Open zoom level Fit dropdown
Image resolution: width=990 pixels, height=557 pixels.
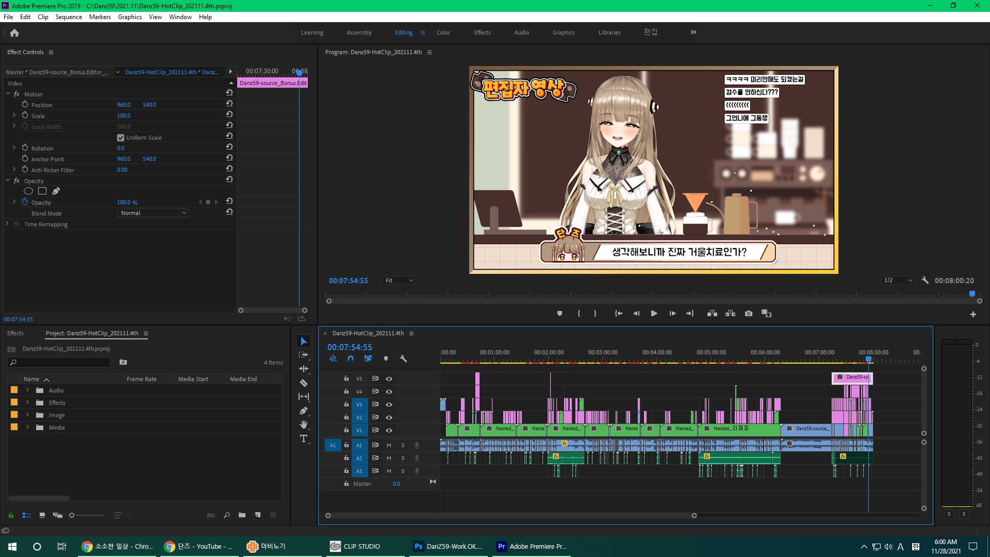pos(399,281)
